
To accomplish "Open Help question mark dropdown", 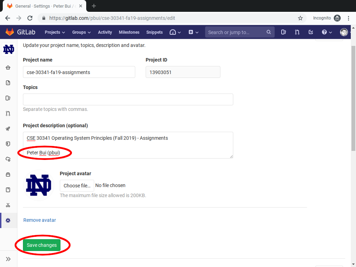I will [x=327, y=32].
